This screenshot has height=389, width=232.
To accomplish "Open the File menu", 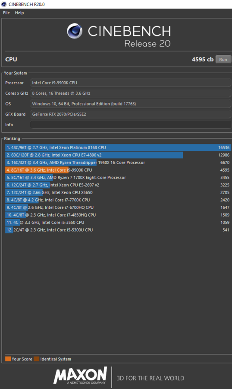I will coord(6,13).
